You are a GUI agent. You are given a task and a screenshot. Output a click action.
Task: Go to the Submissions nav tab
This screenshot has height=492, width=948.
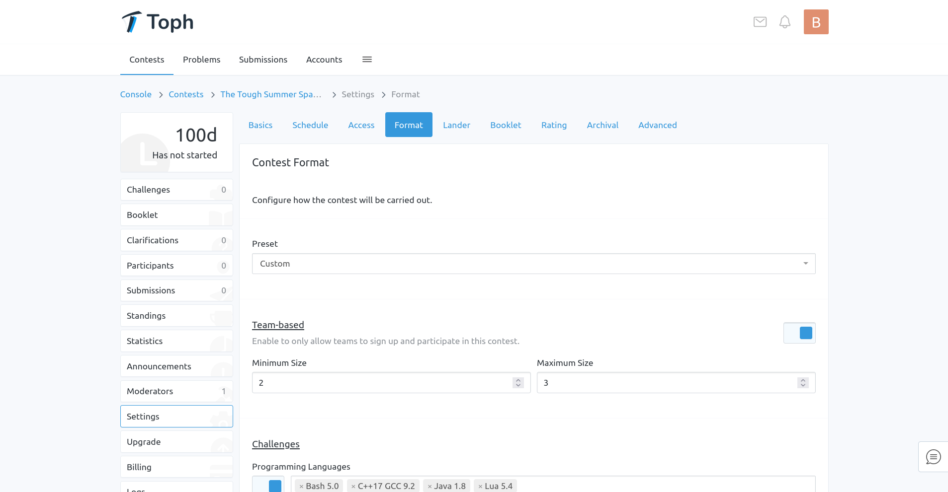click(x=263, y=60)
